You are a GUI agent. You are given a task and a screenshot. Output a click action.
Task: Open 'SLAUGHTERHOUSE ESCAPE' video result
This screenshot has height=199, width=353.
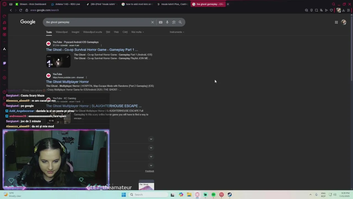tap(94, 106)
